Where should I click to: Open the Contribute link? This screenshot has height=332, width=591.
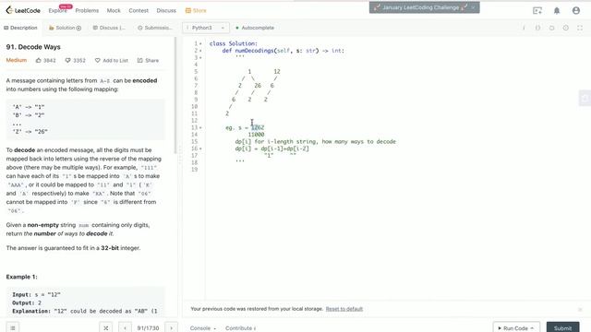(240, 328)
